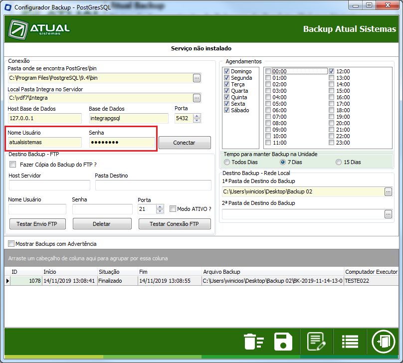Image resolution: width=403 pixels, height=363 pixels.
Task: Open the edit notes pencil icon
Action: click(x=316, y=342)
